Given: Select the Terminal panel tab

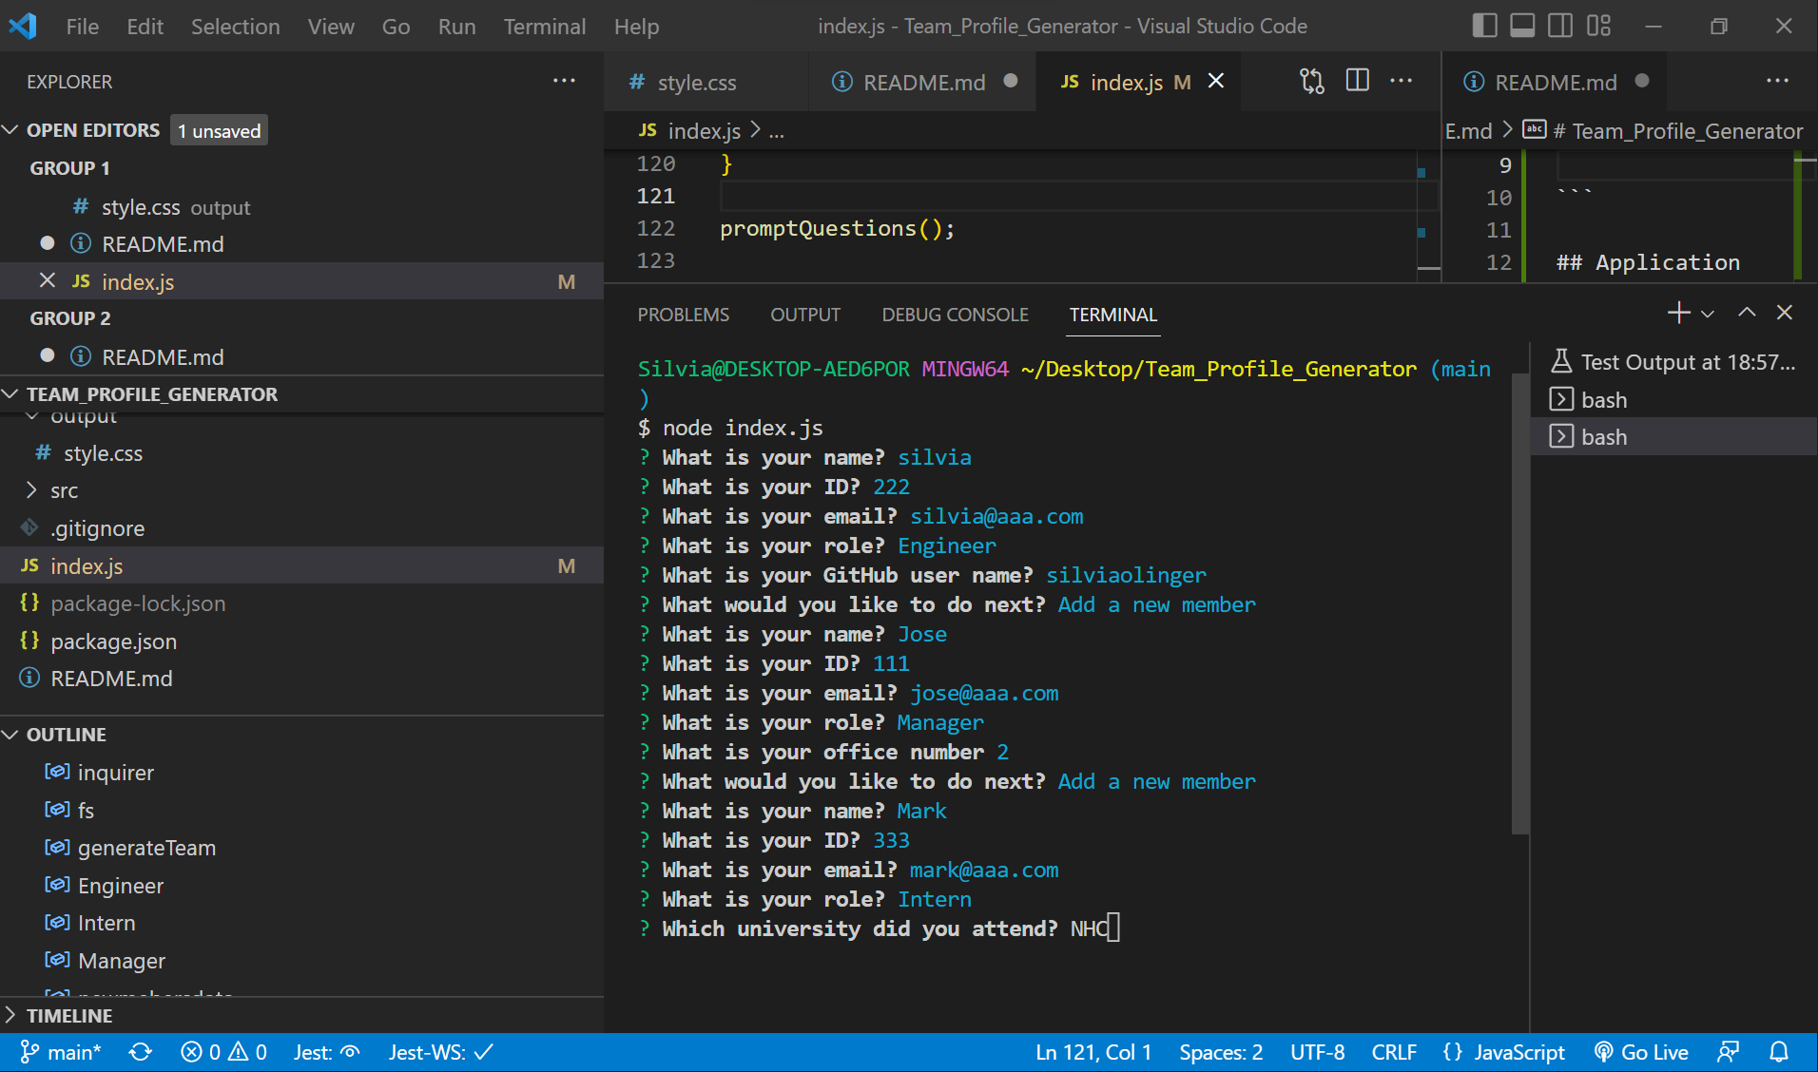Looking at the screenshot, I should click(1112, 315).
